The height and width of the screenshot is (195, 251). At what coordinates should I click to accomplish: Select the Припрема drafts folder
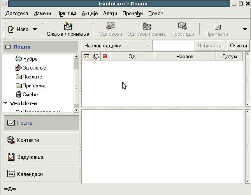[x=34, y=86]
